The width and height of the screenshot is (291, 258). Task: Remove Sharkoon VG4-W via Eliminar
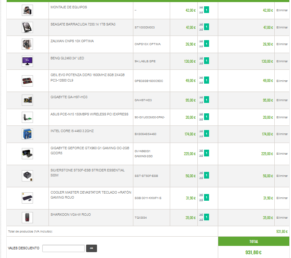(x=282, y=217)
